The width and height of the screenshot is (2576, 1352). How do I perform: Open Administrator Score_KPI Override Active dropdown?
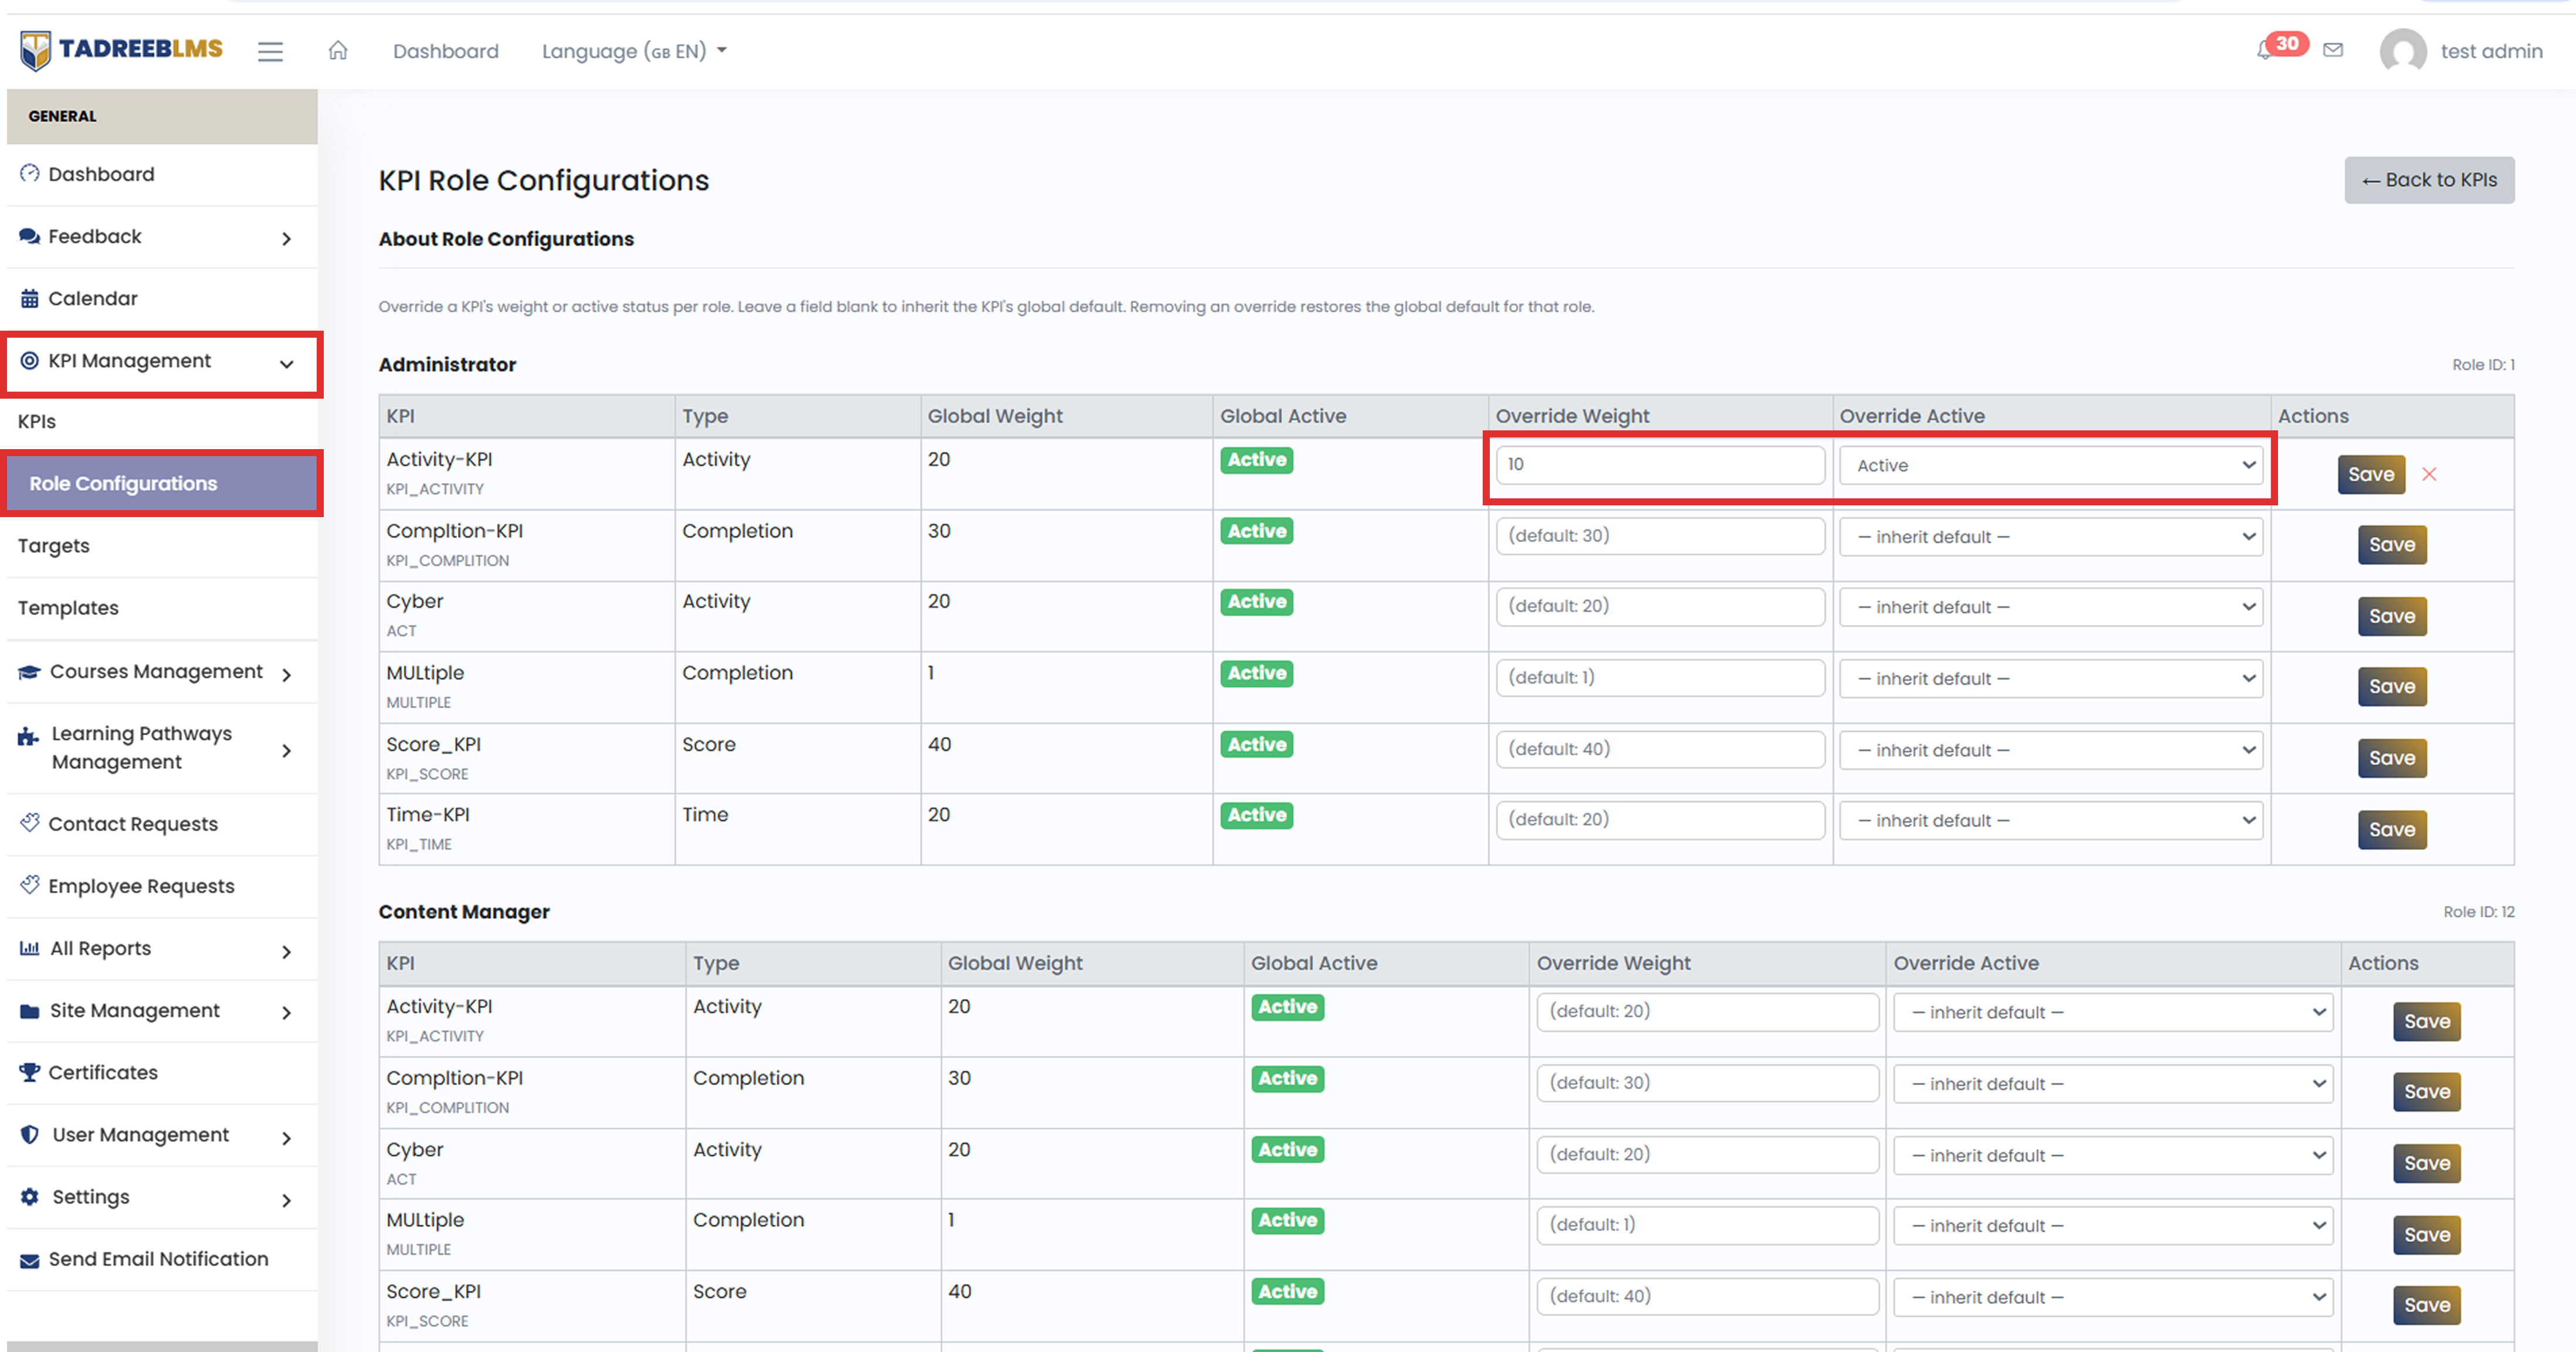coord(2051,750)
